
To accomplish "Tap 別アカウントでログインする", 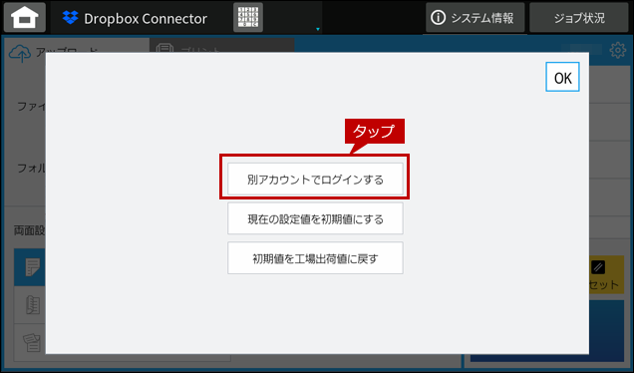I will (x=315, y=179).
